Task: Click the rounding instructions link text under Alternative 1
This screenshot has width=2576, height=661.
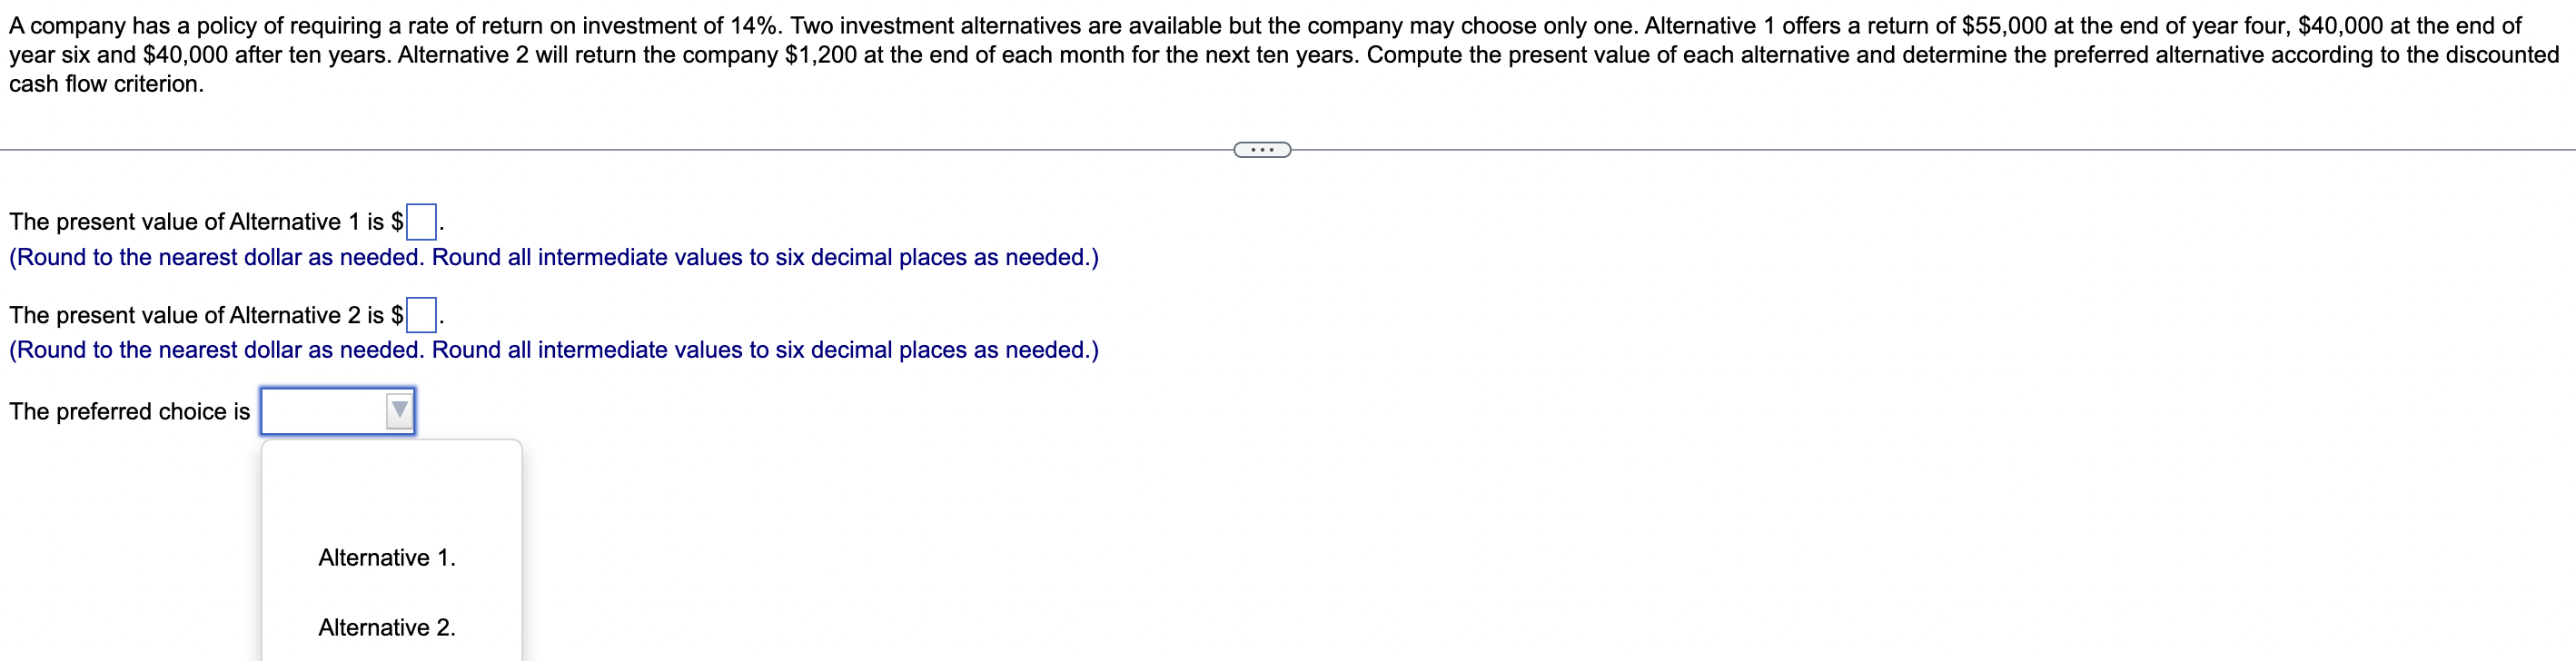Action: (552, 257)
